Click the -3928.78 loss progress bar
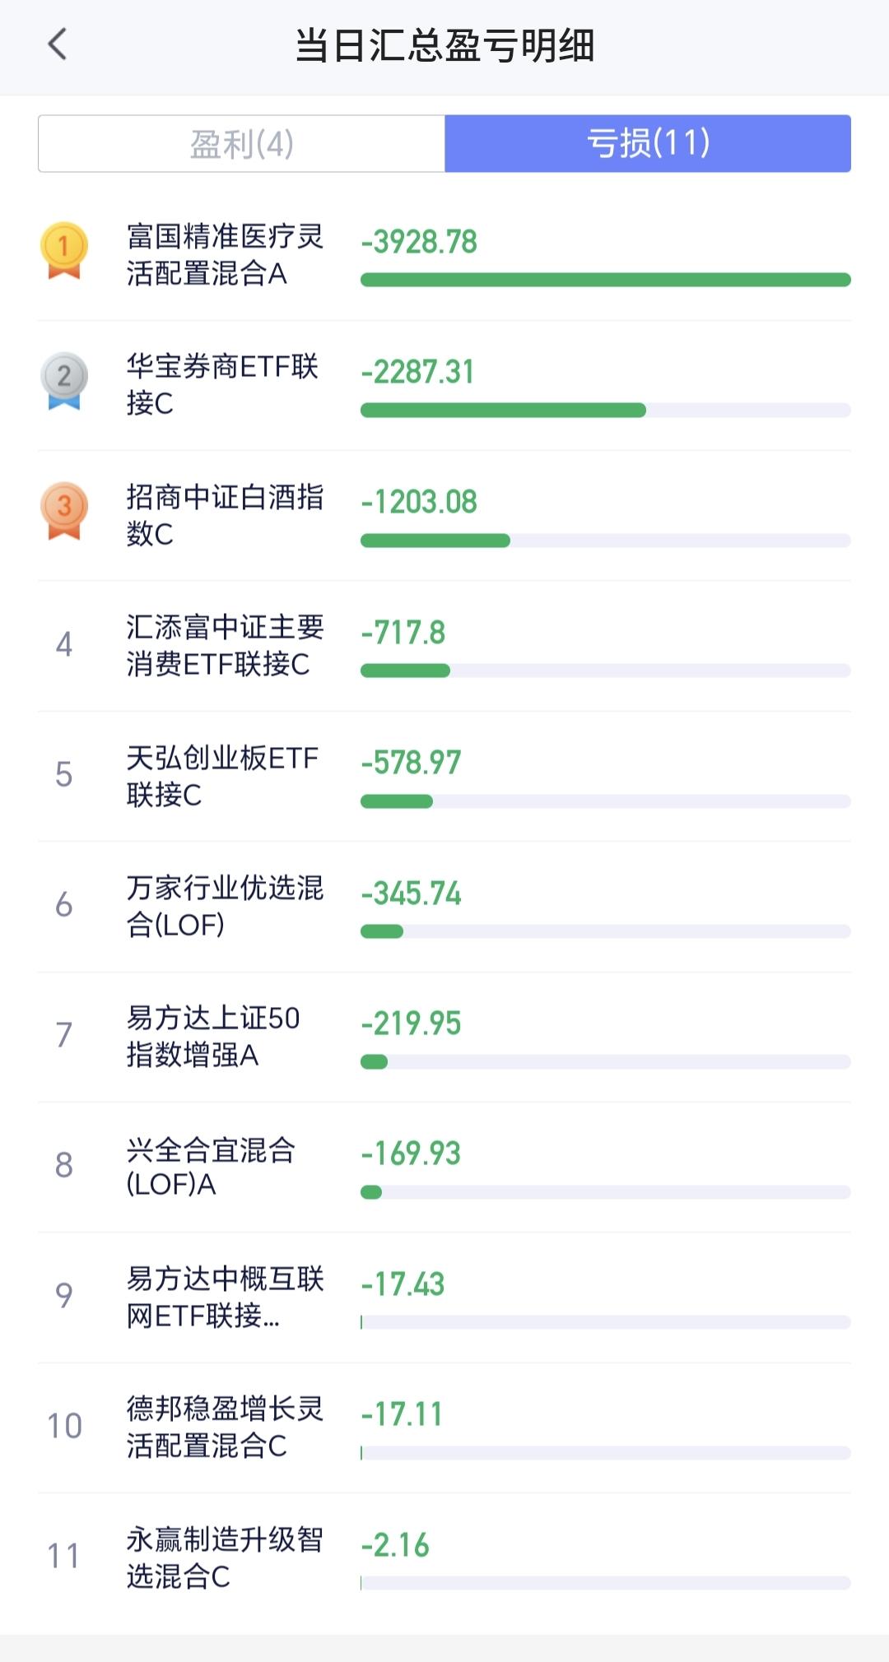This screenshot has height=1662, width=889. pos(605,281)
